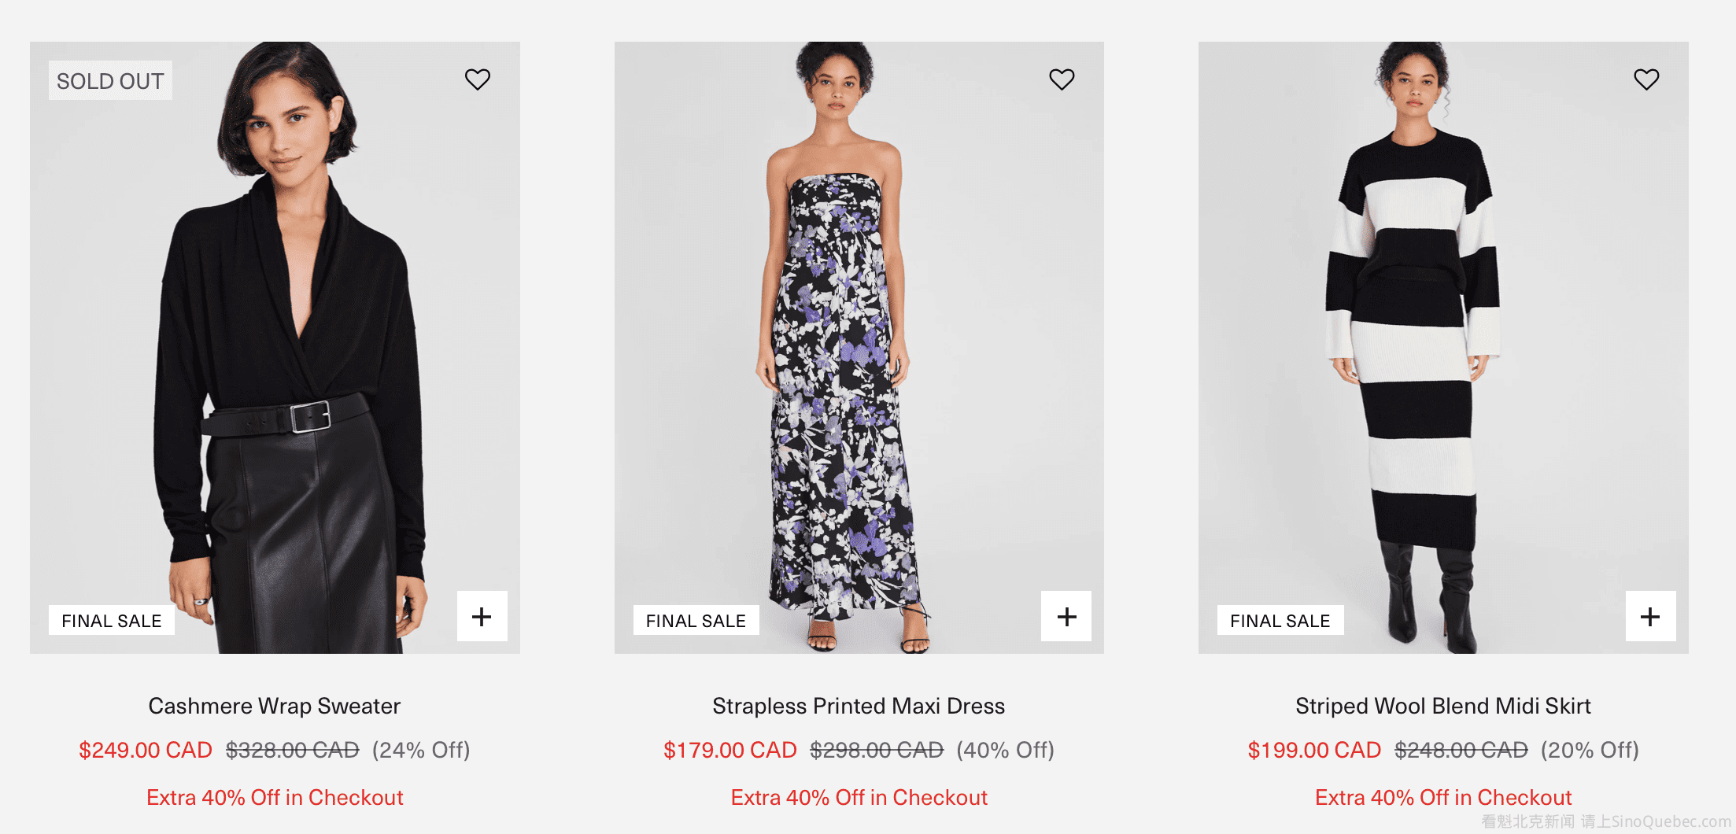
Task: Save Striped Wool Blend Midi Skirt to wishlist
Action: (1646, 79)
